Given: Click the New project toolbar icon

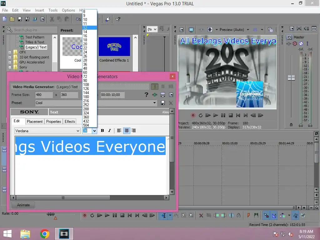Looking at the screenshot, I should [4, 19].
